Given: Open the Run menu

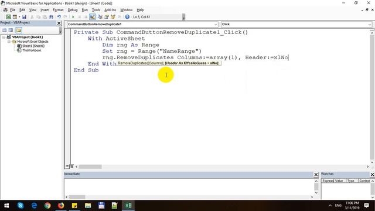Looking at the screenshot, I should click(x=84, y=10).
